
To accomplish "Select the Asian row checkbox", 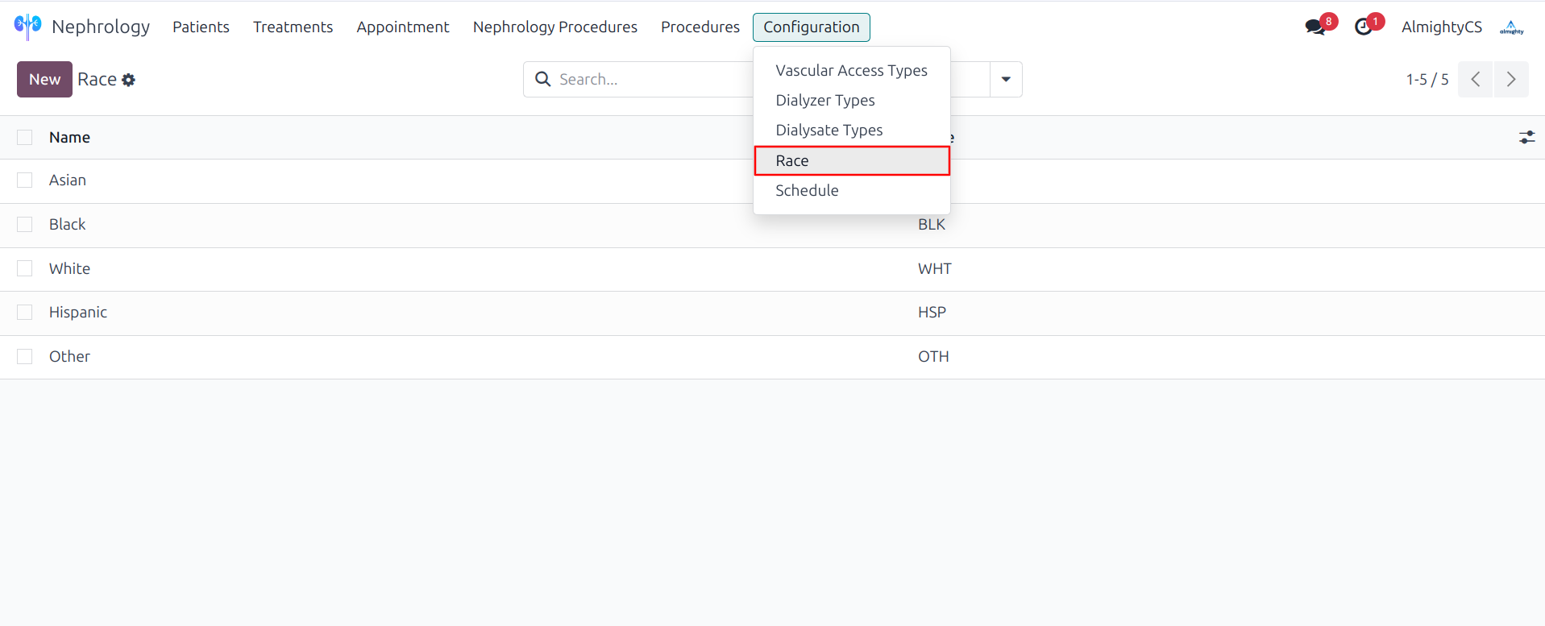I will point(25,180).
